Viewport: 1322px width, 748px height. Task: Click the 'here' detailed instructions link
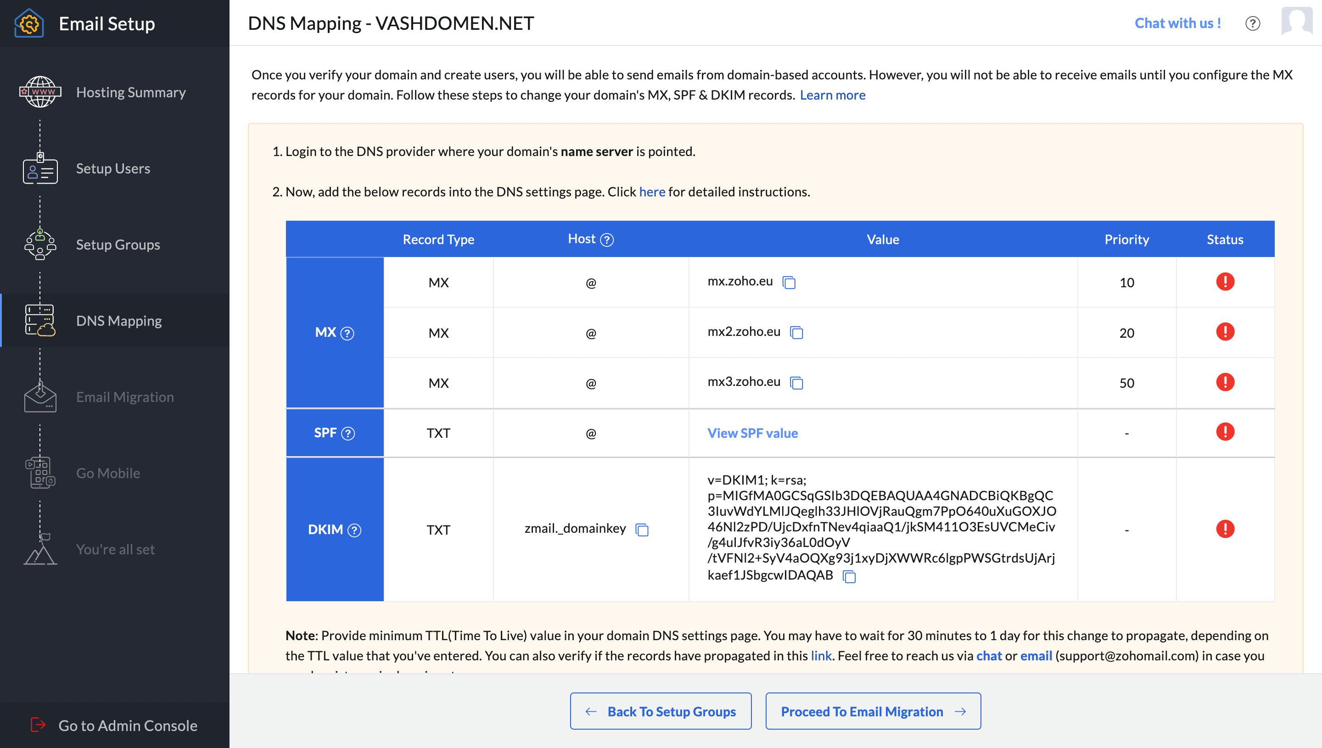click(x=652, y=192)
